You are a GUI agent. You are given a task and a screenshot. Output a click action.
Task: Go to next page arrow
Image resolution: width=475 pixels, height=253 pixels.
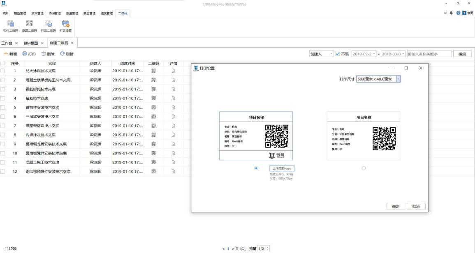pos(233,249)
